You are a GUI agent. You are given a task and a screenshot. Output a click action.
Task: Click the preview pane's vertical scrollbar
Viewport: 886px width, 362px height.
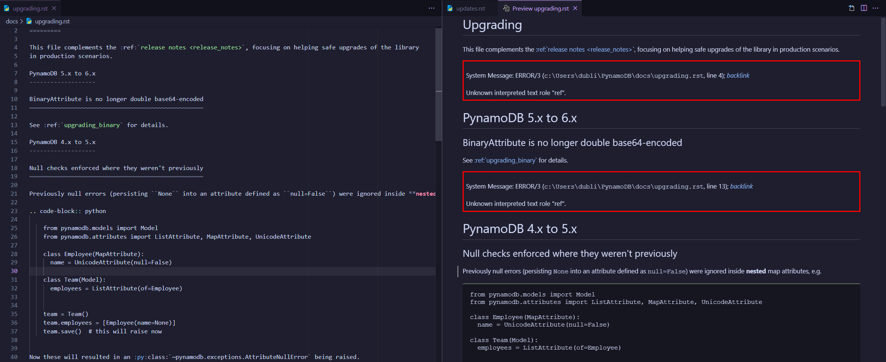pyautogui.click(x=883, y=62)
